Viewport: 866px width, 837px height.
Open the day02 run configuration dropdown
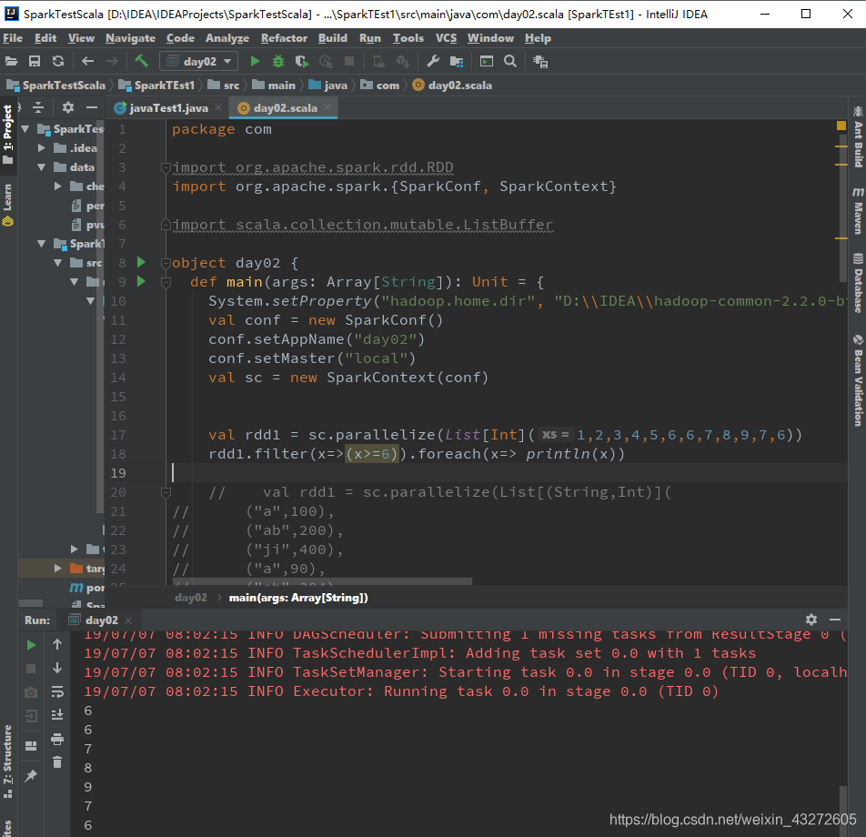(x=199, y=61)
